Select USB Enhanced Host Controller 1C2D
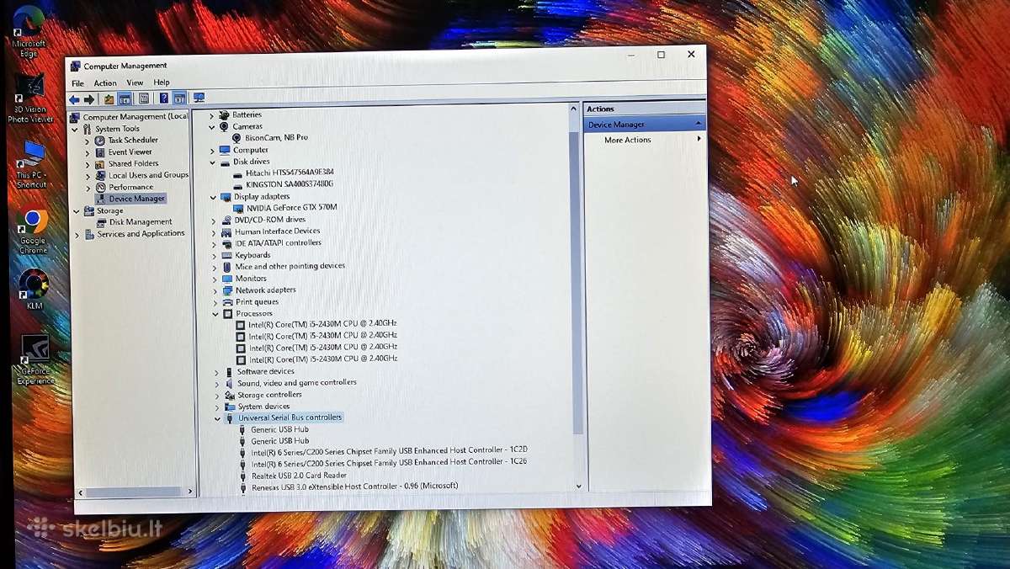Image resolution: width=1010 pixels, height=569 pixels. click(390, 450)
